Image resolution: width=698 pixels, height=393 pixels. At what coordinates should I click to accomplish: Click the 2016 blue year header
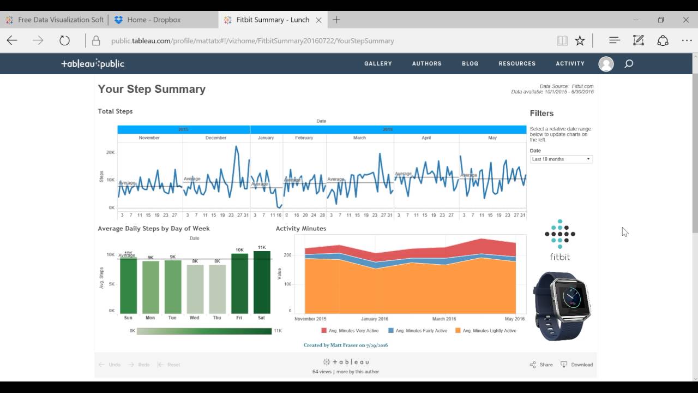388,129
